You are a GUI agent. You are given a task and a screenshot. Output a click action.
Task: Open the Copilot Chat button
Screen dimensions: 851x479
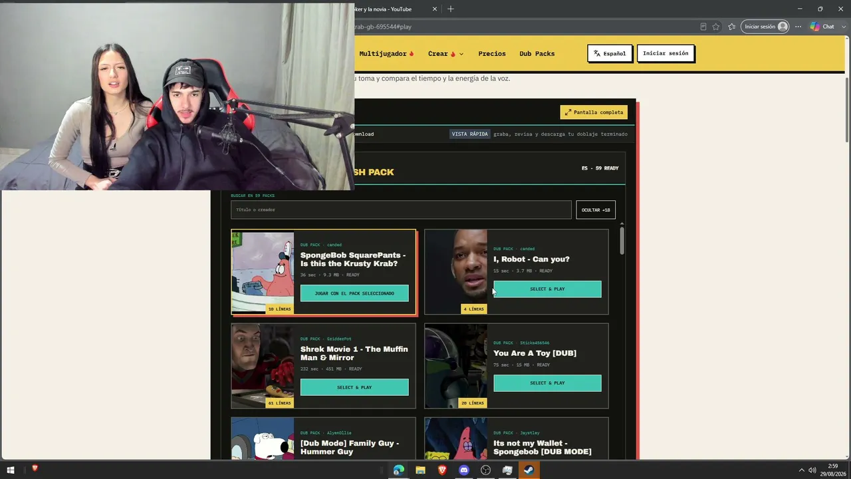[822, 27]
